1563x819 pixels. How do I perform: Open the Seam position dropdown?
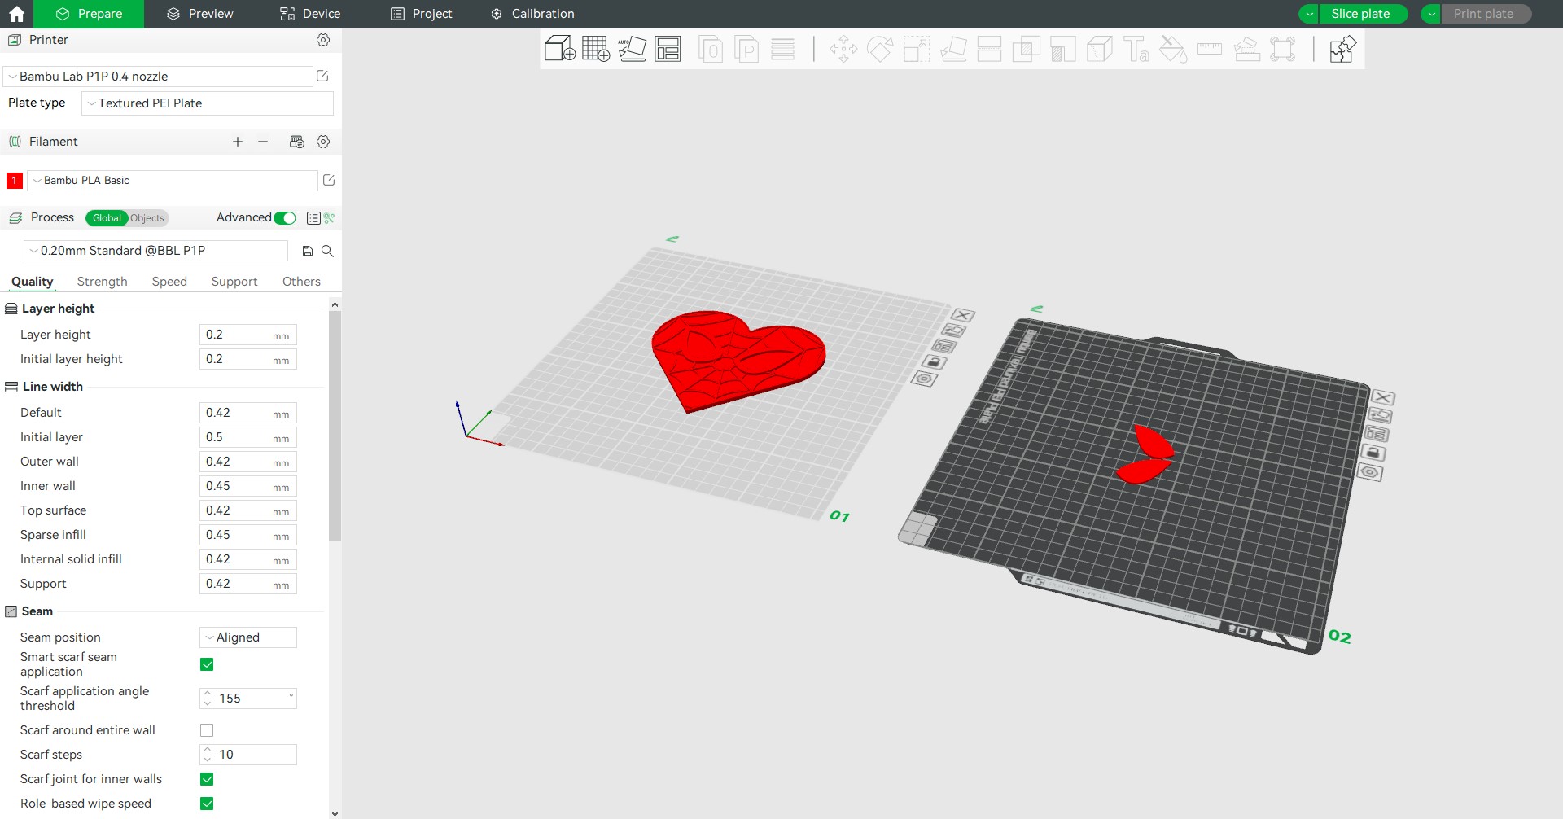[248, 637]
